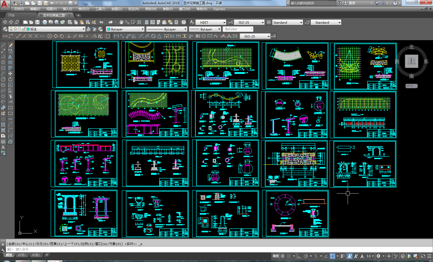This screenshot has height=262, width=433.
Task: Click the 登录 sign-in button
Action: (352, 3)
